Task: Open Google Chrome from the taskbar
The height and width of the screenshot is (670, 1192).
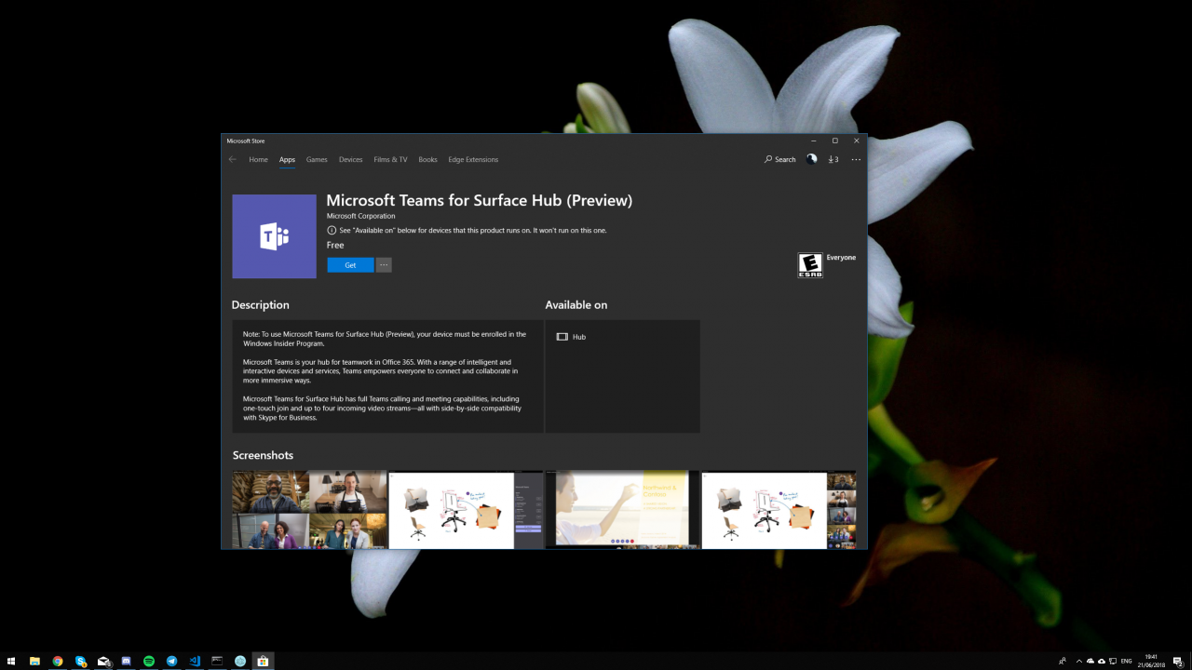Action: (58, 661)
